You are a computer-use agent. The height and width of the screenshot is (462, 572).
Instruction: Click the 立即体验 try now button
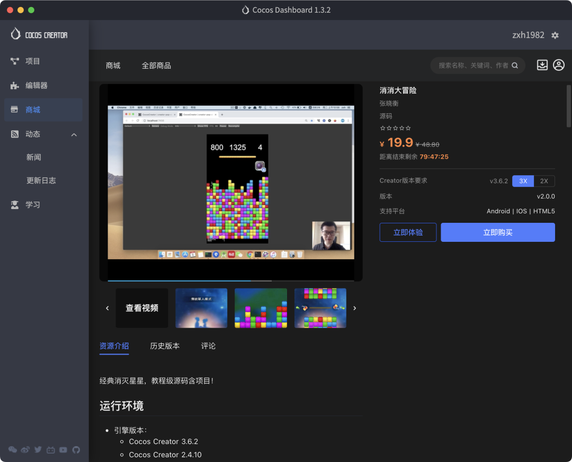pos(408,232)
